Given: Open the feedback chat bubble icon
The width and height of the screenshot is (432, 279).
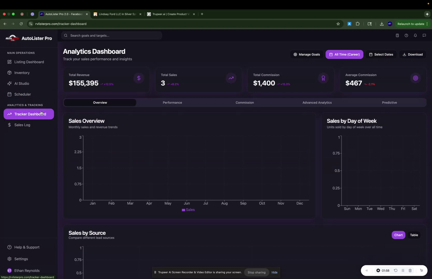Looking at the screenshot, I should [424, 35].
